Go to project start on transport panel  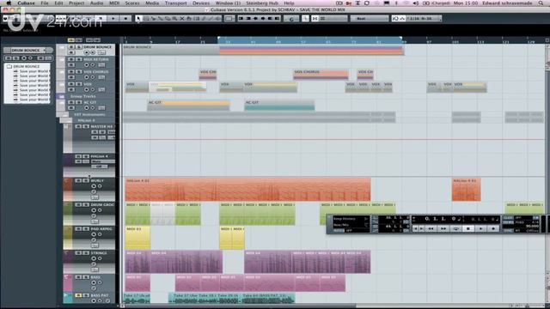[x=415, y=228]
